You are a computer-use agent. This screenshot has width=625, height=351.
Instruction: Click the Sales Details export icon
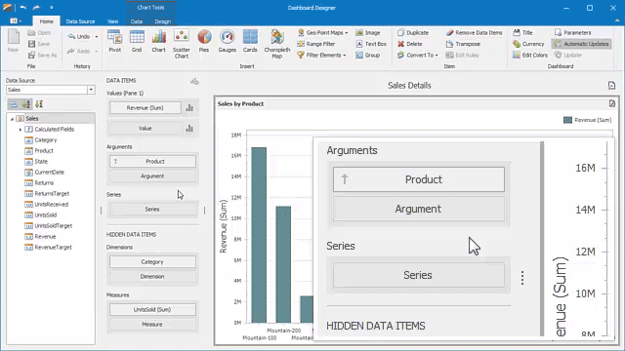coord(612,85)
